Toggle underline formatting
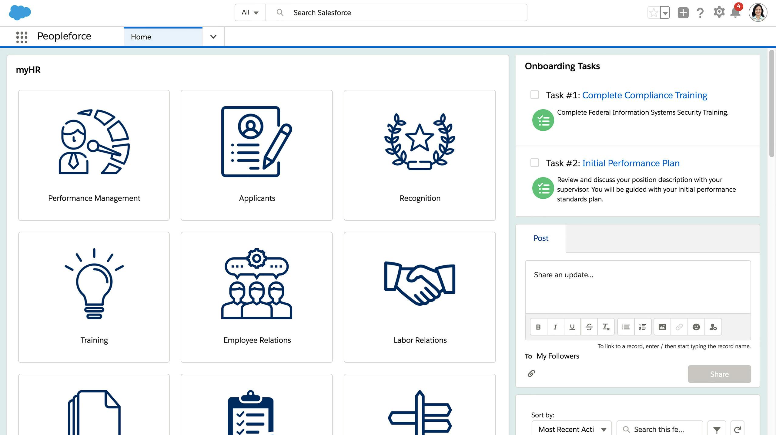776x435 pixels. [x=572, y=327]
